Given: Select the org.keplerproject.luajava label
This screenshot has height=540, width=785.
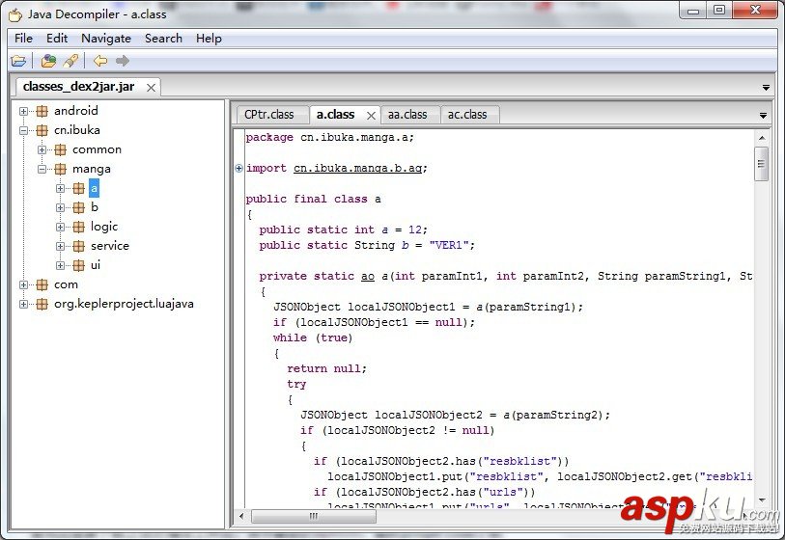Looking at the screenshot, I should [124, 304].
